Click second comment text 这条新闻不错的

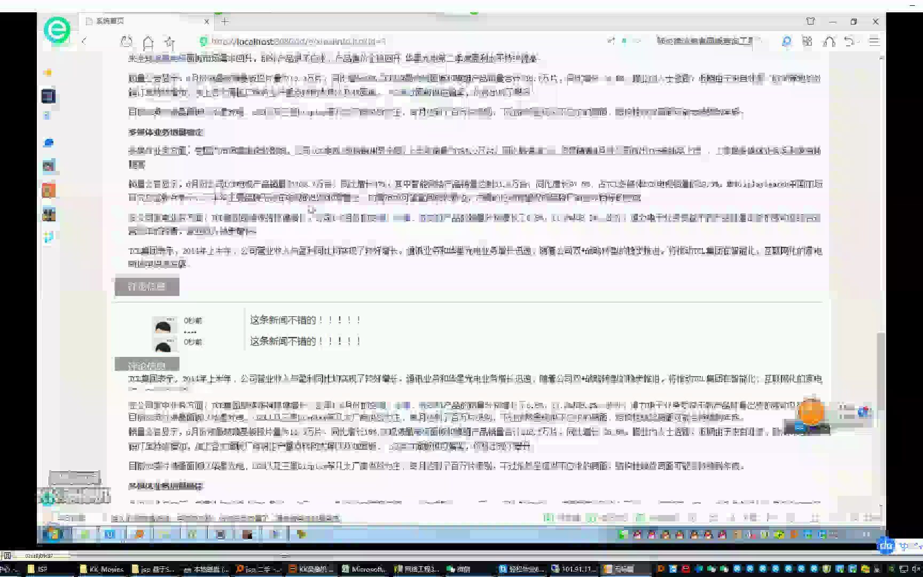(306, 341)
